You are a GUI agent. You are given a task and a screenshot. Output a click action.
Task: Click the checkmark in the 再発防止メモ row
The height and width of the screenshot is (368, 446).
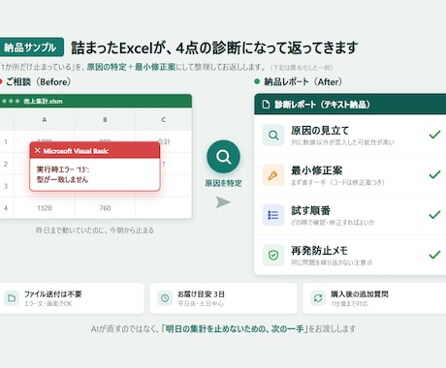tap(434, 255)
